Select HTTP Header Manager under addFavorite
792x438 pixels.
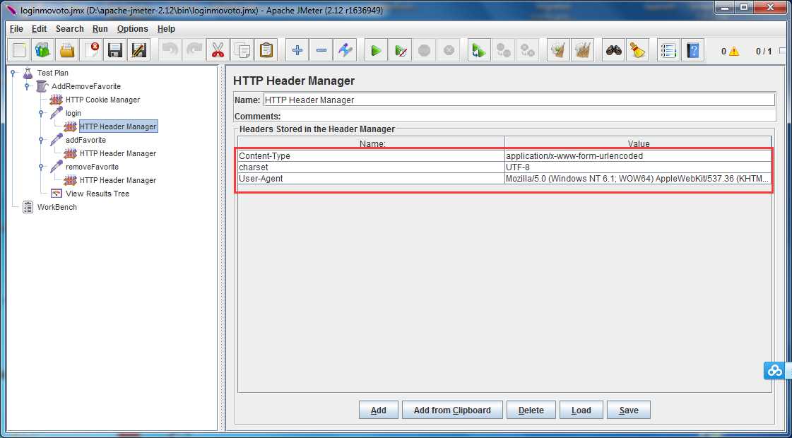click(x=118, y=153)
